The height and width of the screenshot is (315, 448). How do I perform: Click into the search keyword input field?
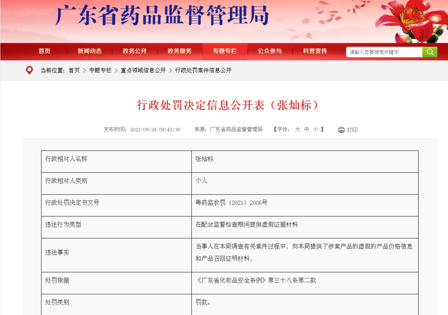coord(384,52)
